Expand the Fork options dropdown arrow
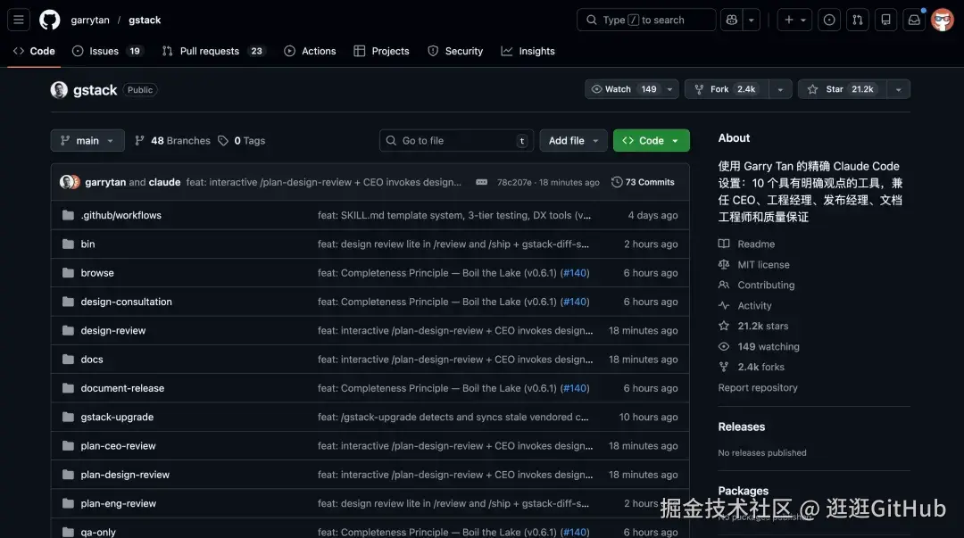This screenshot has height=538, width=964. 780,89
